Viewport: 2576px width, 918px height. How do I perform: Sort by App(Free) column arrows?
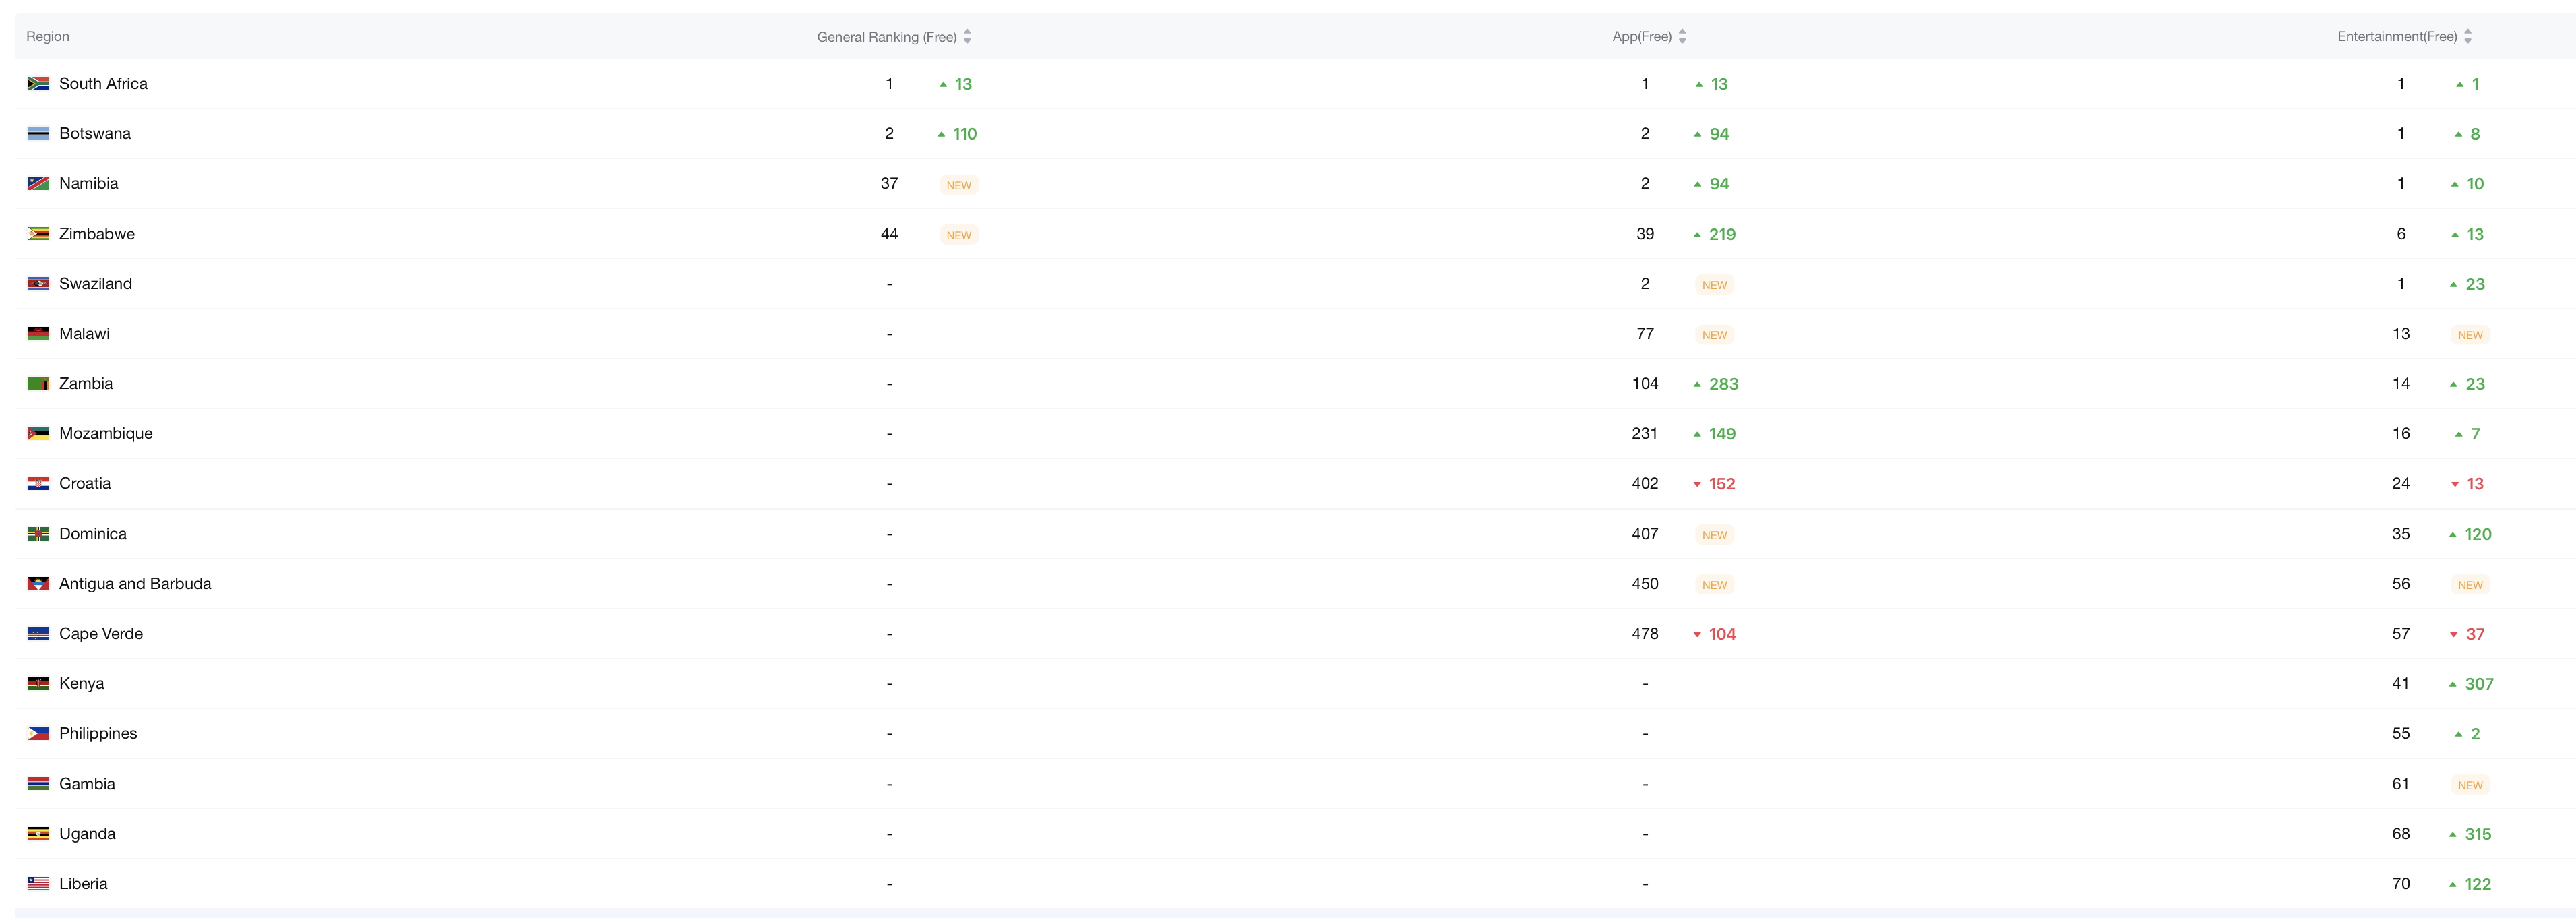[1682, 37]
